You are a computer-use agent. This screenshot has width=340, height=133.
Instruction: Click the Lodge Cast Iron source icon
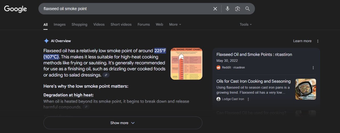tap(219, 99)
